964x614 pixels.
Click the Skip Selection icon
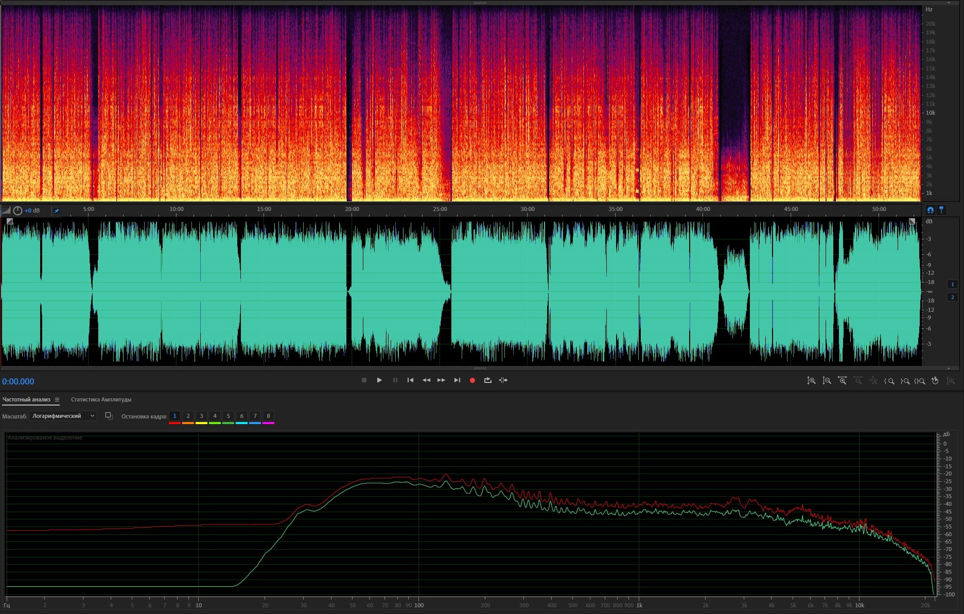click(x=503, y=380)
